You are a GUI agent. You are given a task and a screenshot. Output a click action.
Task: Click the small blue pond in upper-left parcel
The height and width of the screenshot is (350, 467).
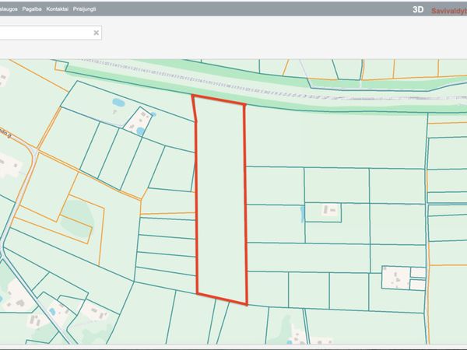click(x=118, y=103)
